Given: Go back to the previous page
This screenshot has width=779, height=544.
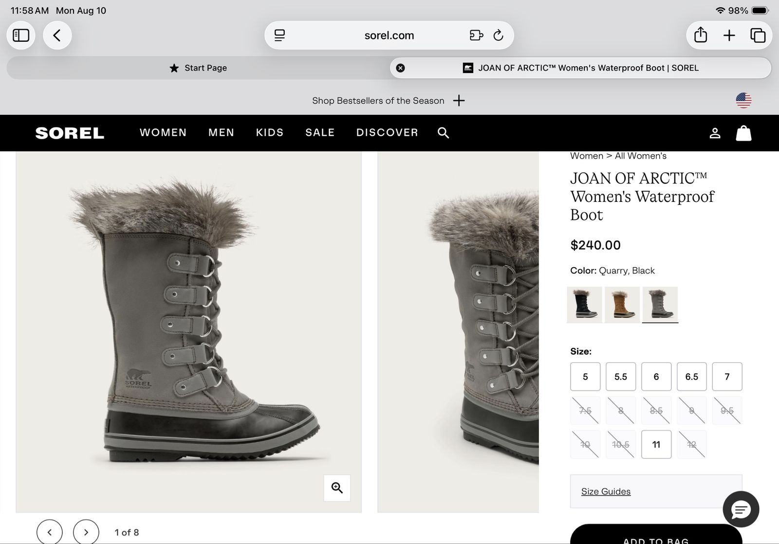Looking at the screenshot, I should 57,35.
